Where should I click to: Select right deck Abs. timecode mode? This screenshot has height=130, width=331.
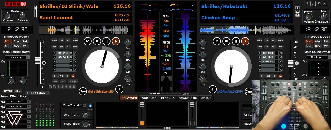click(318, 41)
